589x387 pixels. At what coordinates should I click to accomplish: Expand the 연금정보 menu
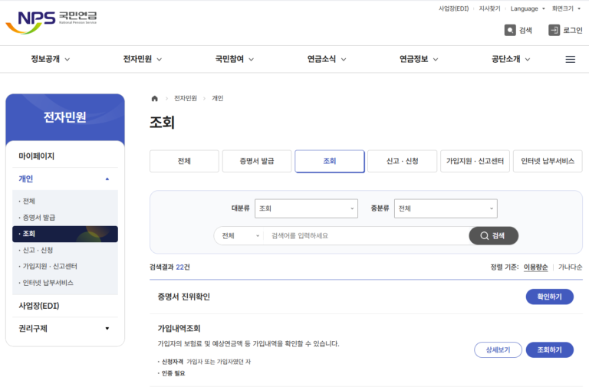pos(419,59)
